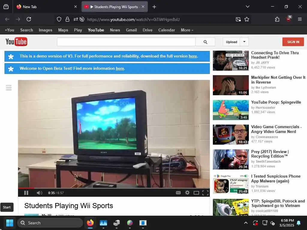Open the Cinemassacre channel link
Viewport: 307px width, 230px height.
coord(267,137)
